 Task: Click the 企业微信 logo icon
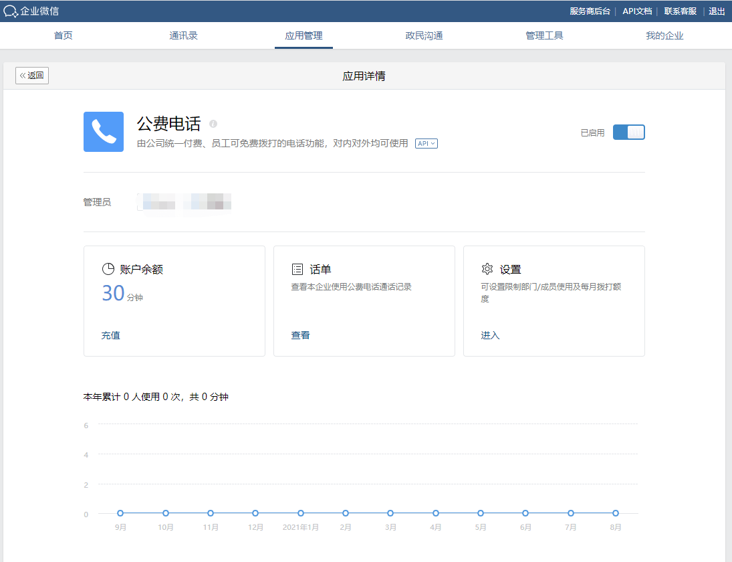click(x=10, y=11)
